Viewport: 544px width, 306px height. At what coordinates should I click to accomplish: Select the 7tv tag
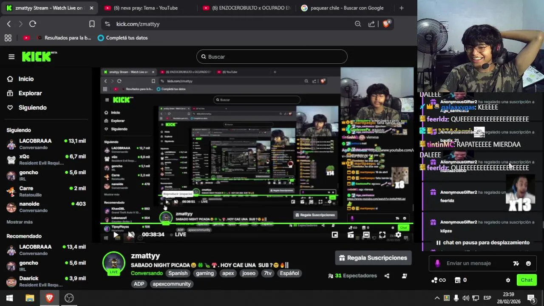(267, 273)
